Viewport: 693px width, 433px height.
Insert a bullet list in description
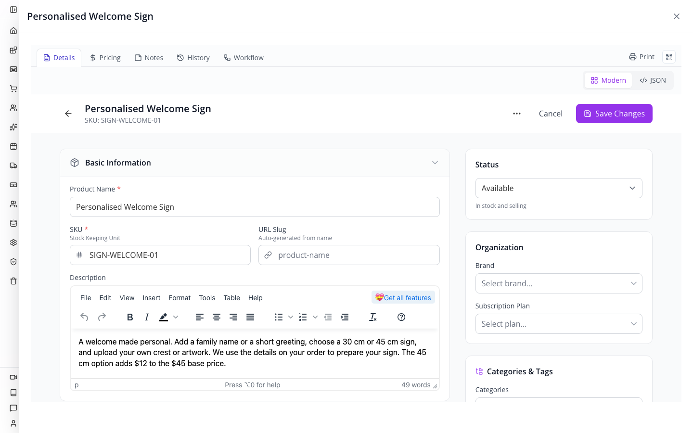click(279, 317)
